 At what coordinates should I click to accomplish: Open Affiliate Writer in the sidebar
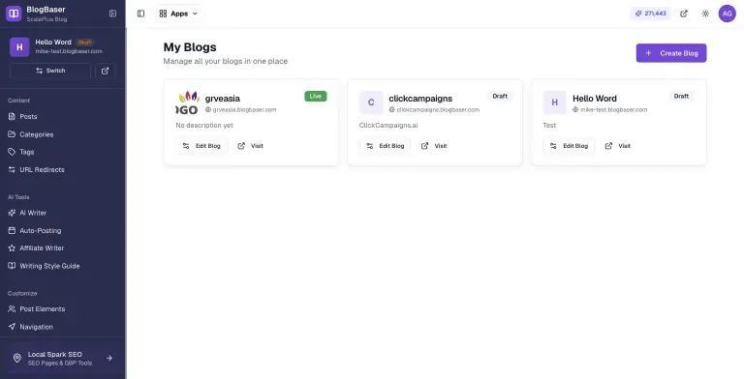pos(42,248)
